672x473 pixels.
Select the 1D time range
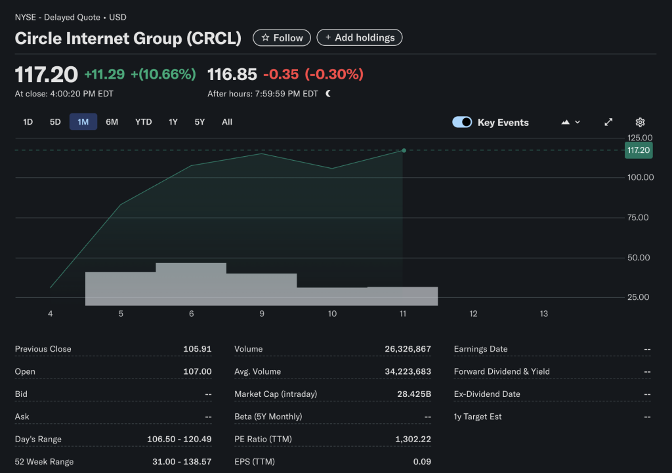pos(28,121)
